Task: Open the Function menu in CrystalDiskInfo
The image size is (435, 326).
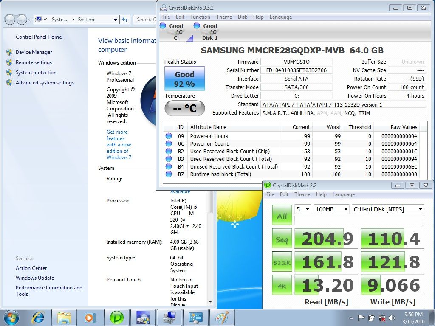Action: coord(200,17)
